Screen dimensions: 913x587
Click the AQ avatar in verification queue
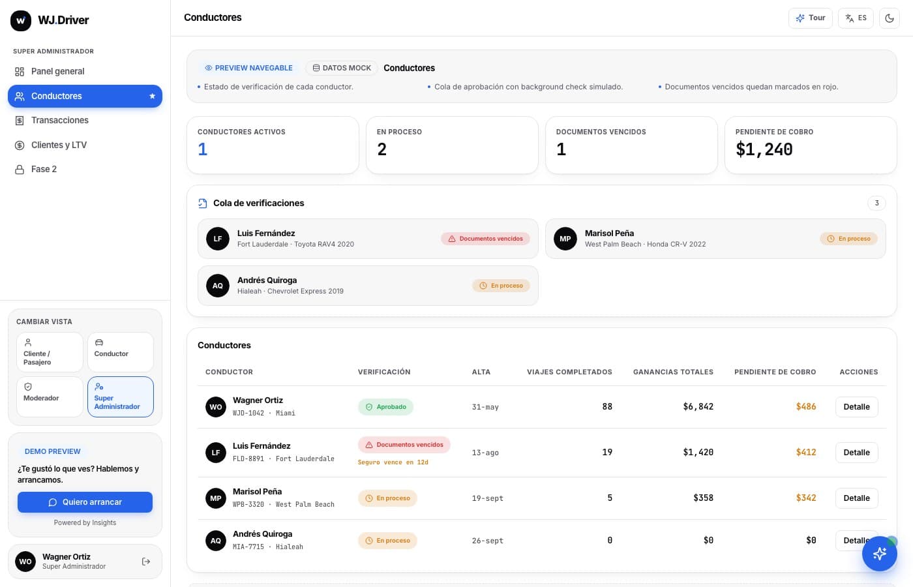pos(218,286)
